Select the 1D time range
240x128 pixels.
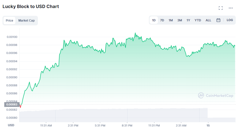point(154,20)
